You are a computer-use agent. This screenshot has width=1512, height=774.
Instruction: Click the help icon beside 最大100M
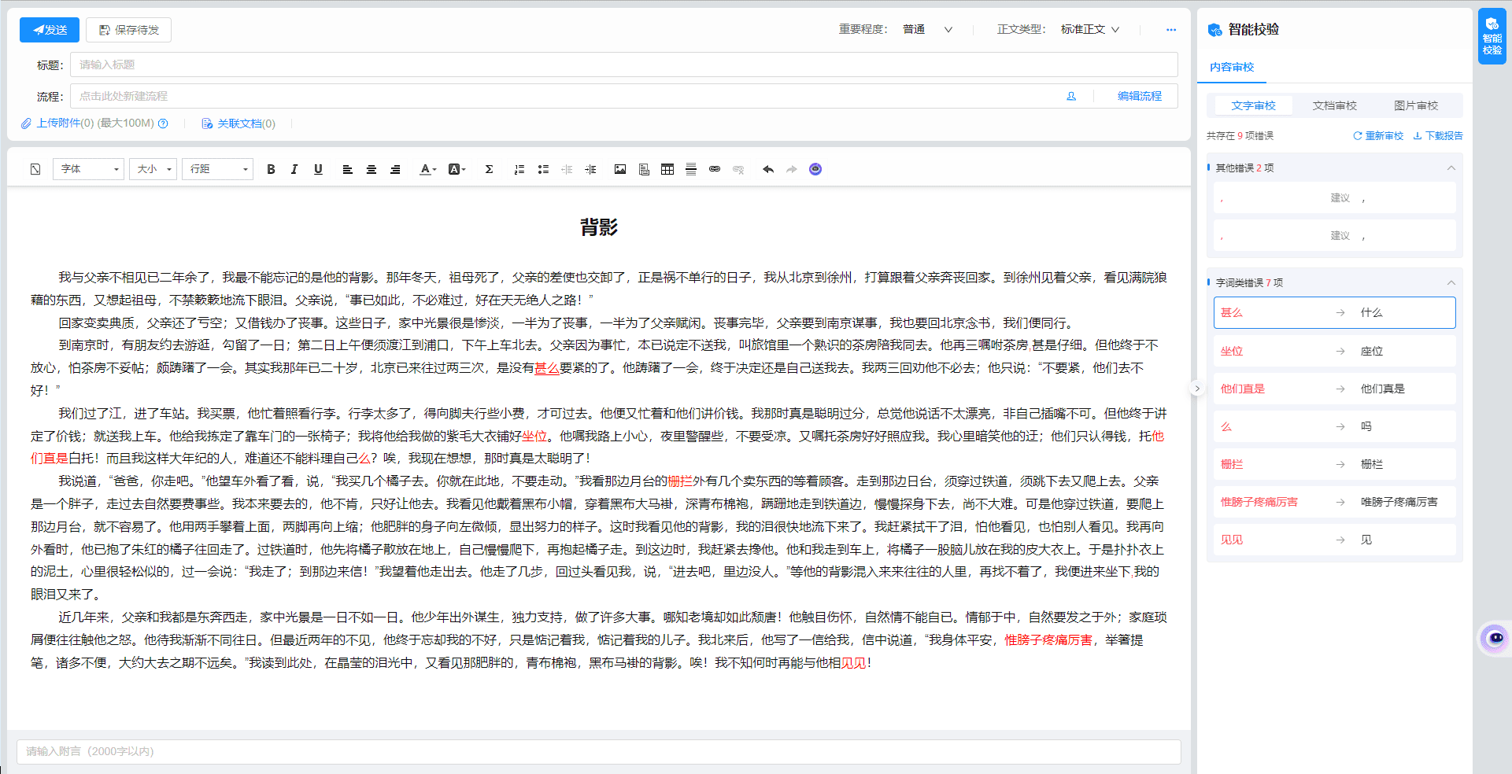coord(164,123)
